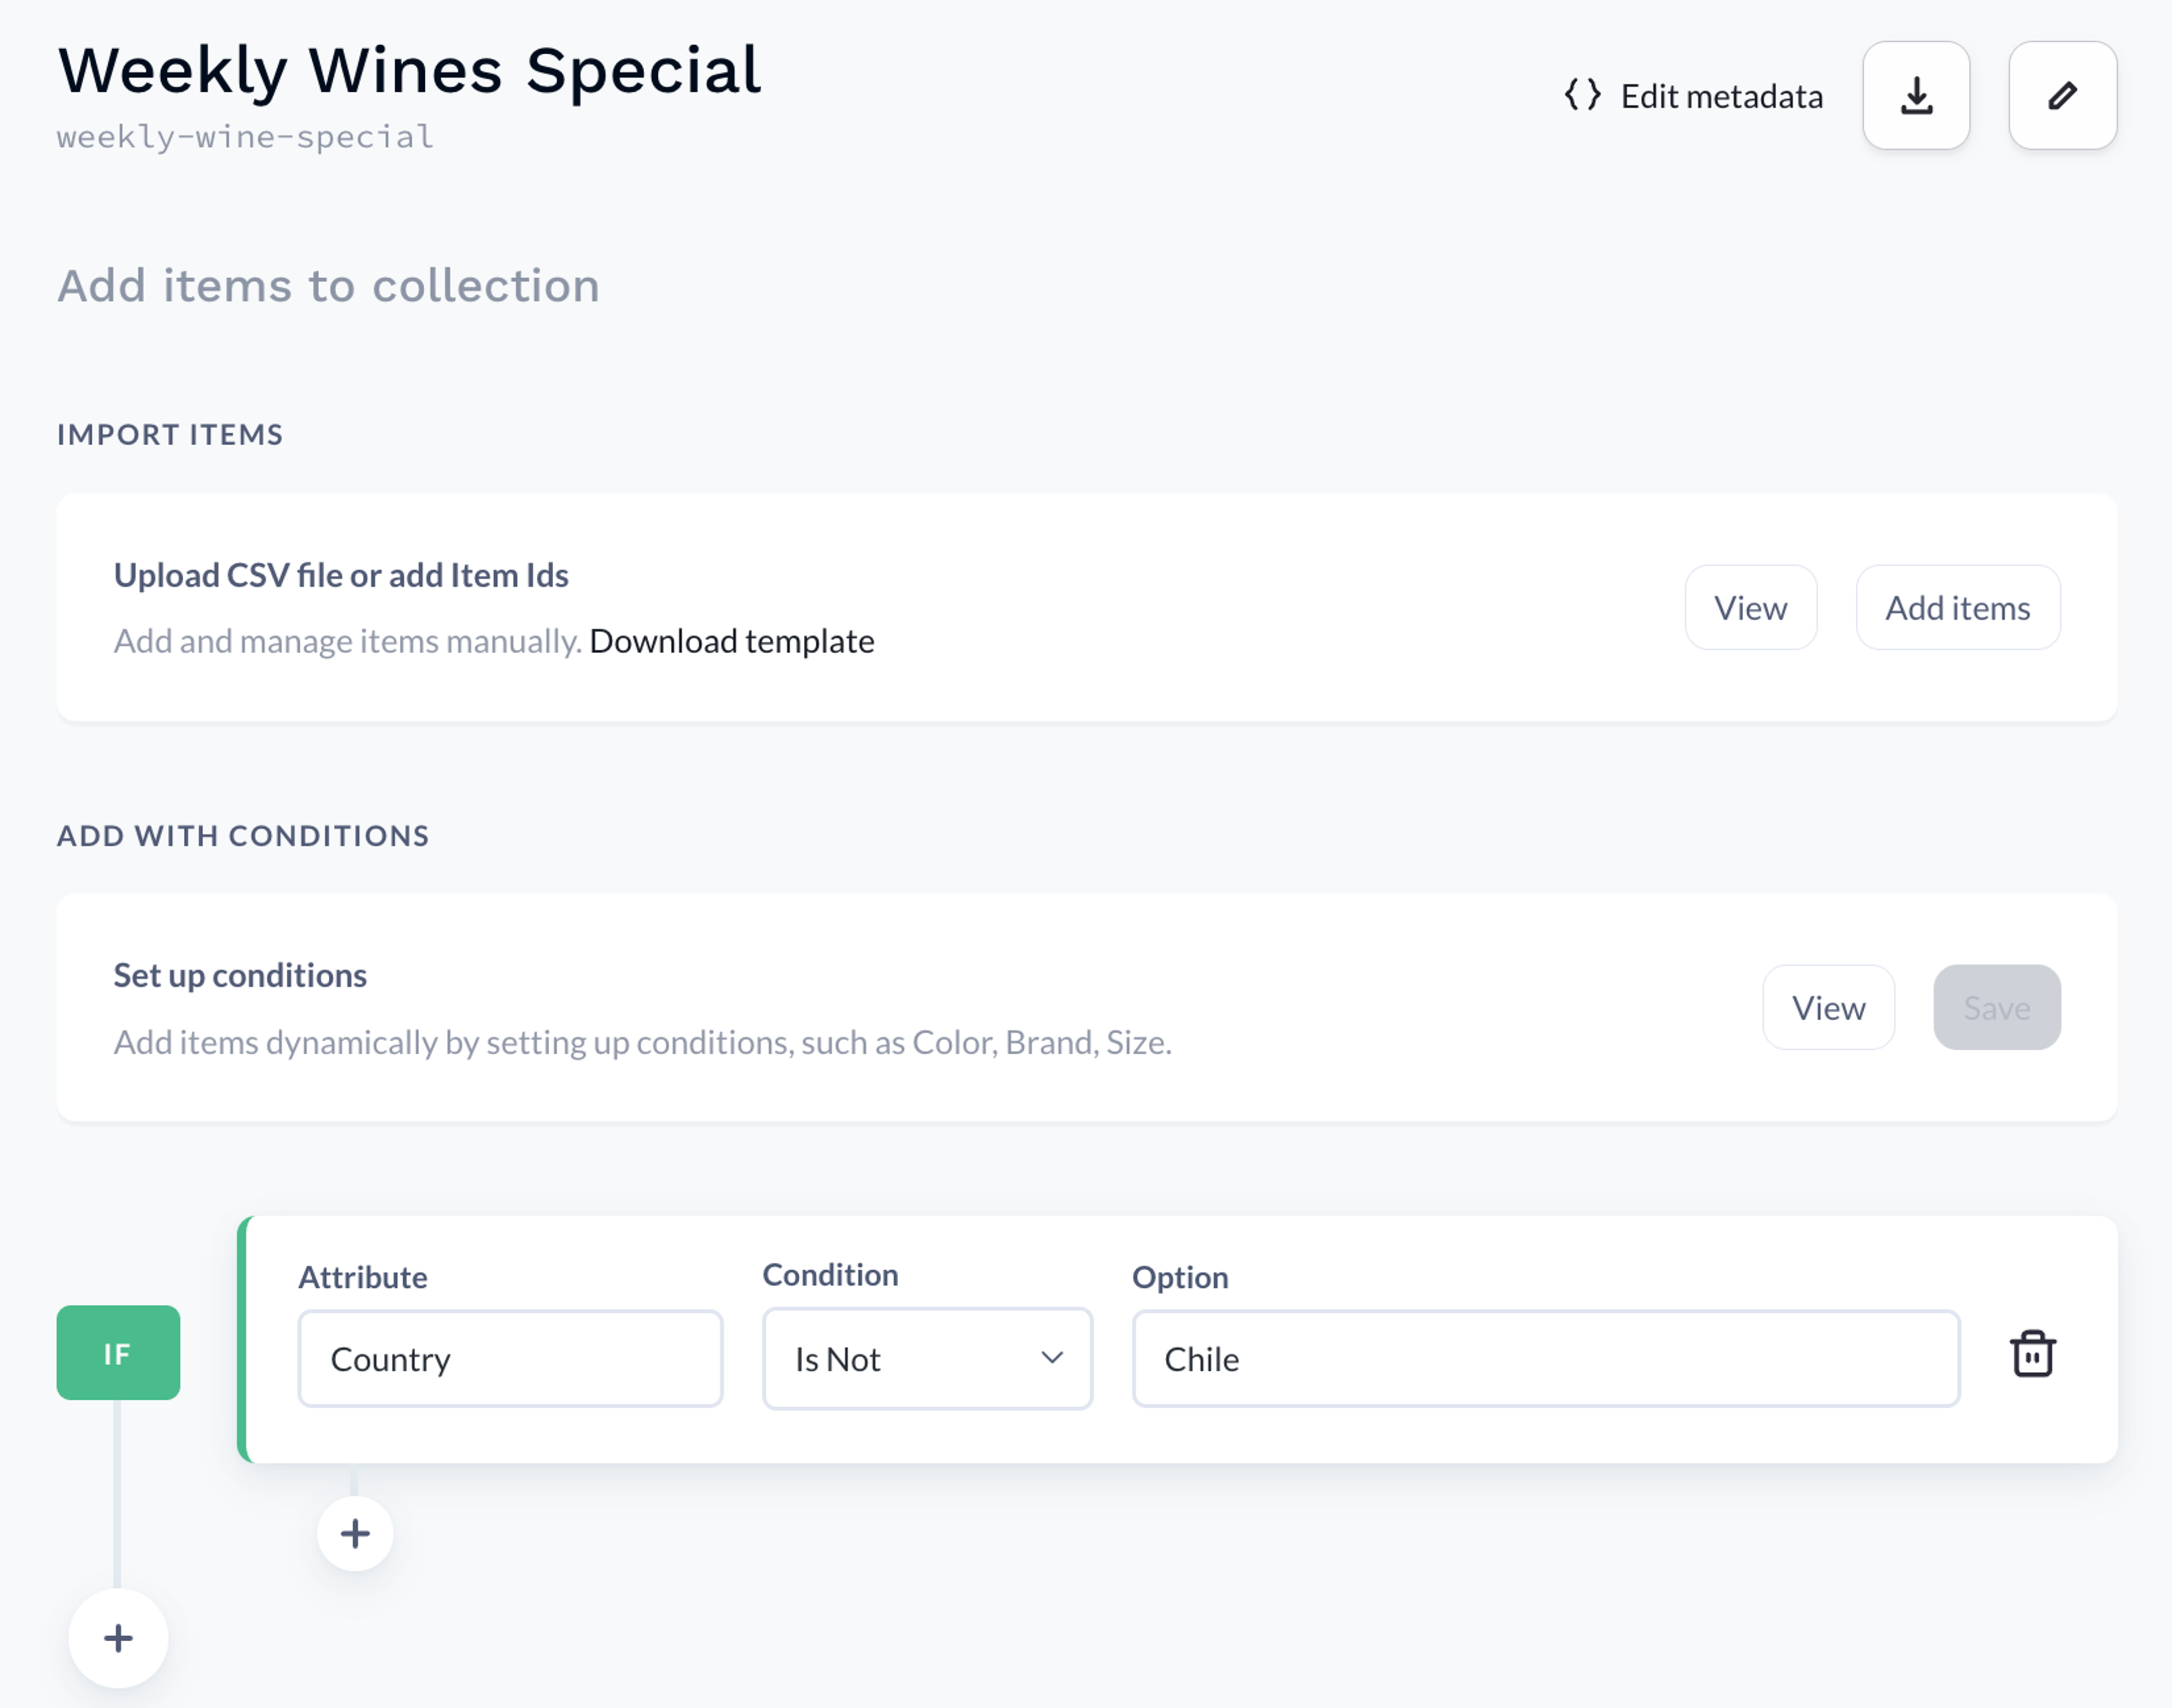Expand the Is Not condition dropdown
Viewport: 2172px width, 1708px height.
(x=927, y=1359)
